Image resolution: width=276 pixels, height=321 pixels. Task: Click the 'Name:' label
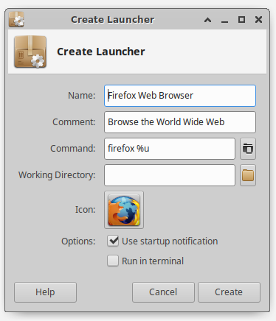(81, 96)
